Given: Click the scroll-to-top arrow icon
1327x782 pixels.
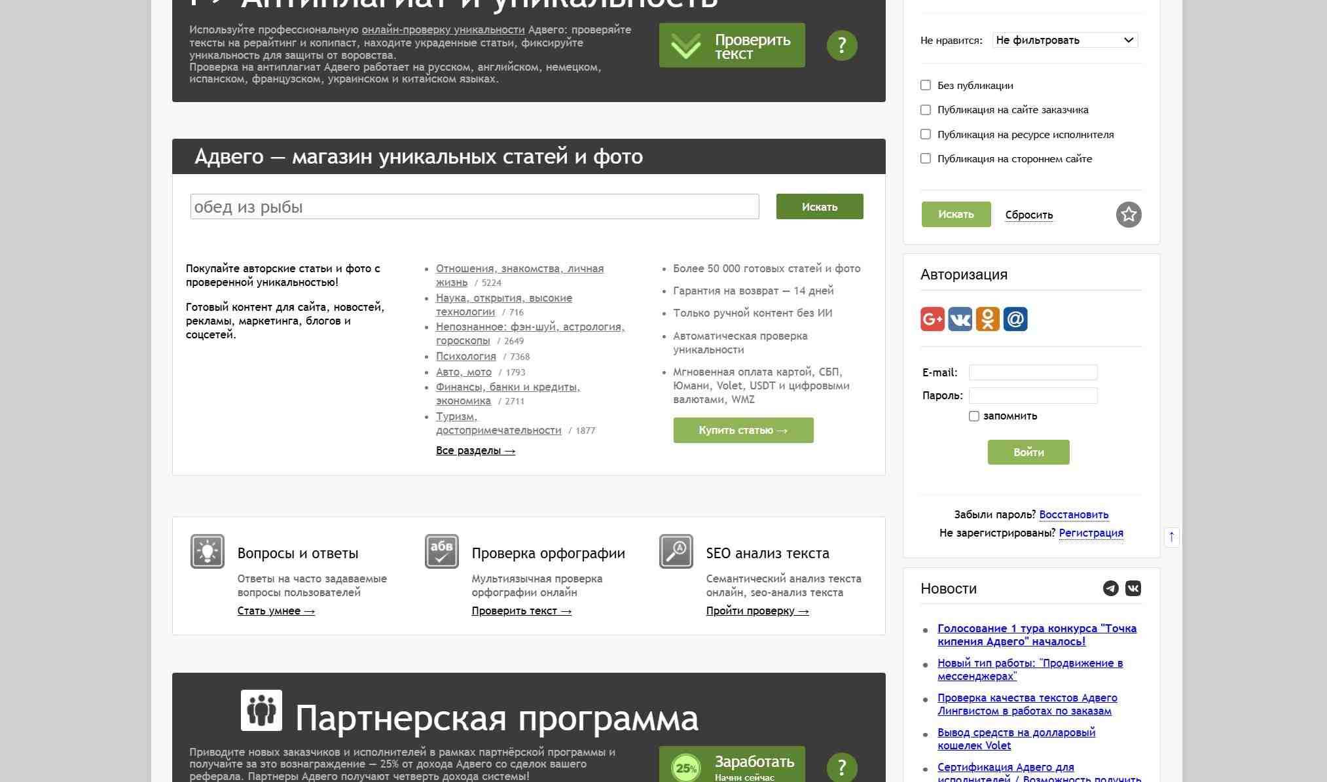Looking at the screenshot, I should (1171, 537).
